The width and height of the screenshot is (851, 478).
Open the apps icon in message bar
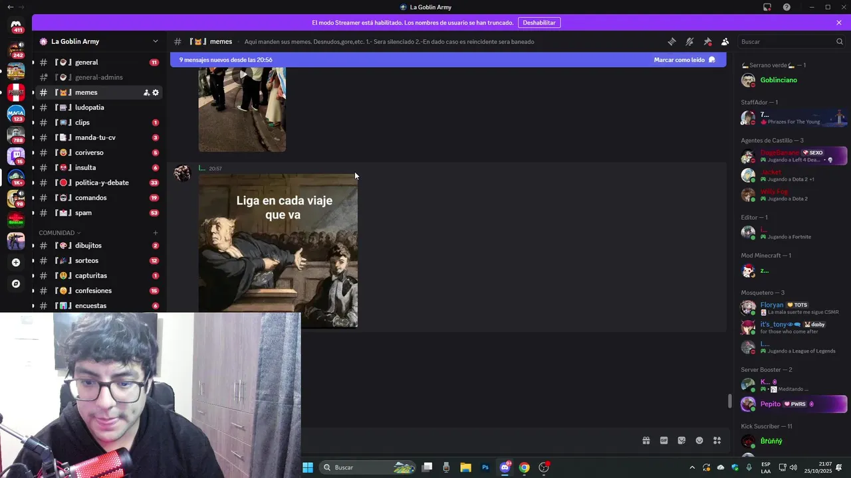pos(717,440)
